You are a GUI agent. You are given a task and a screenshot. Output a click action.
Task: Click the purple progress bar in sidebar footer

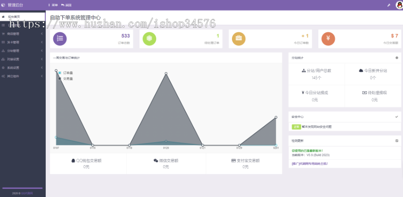(x=22, y=188)
